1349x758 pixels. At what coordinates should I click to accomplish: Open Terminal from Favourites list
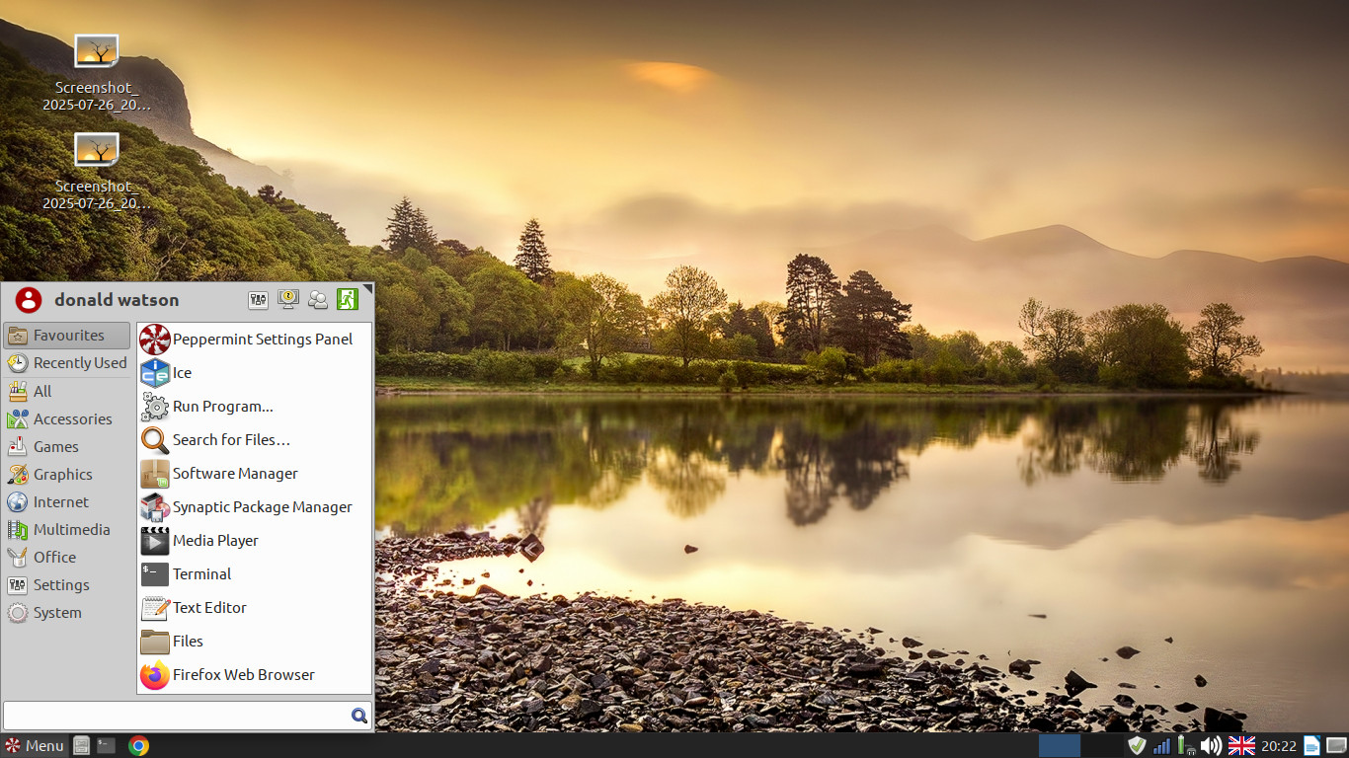point(255,574)
